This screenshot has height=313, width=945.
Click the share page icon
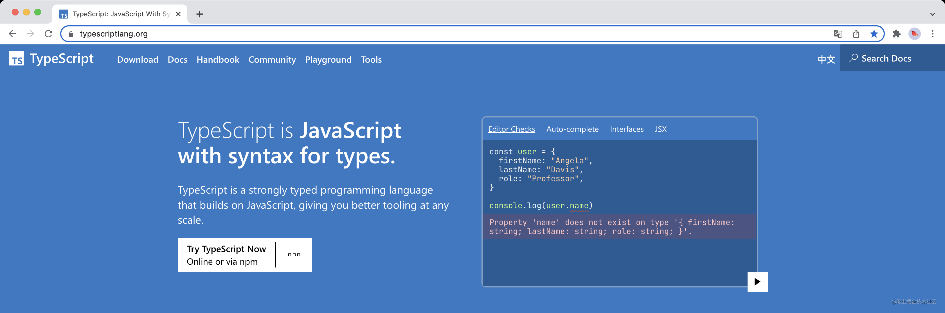(x=856, y=34)
